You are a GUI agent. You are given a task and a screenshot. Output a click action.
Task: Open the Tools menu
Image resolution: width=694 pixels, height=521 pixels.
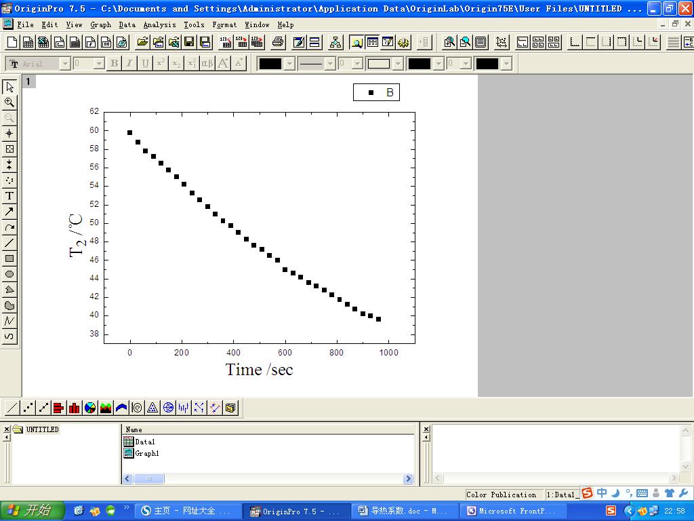click(194, 25)
